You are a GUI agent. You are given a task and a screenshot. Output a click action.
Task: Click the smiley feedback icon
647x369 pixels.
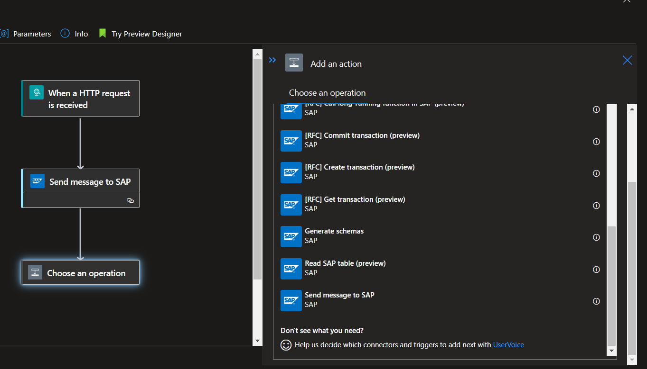[286, 345]
